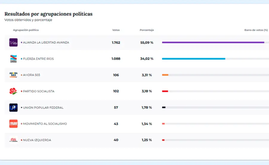The width and height of the screenshot is (269, 165).
Task: Click the light blue Fuerza Entre Ríos vote bar
Action: [193, 59]
